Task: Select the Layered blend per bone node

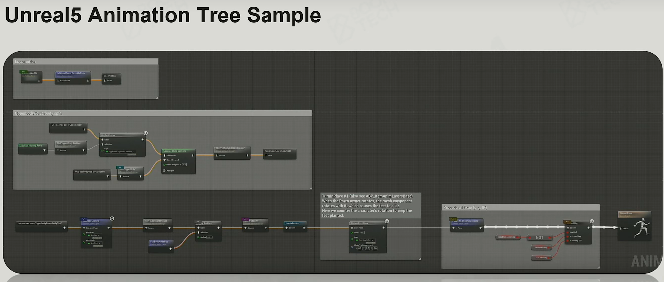Action: coord(179,161)
